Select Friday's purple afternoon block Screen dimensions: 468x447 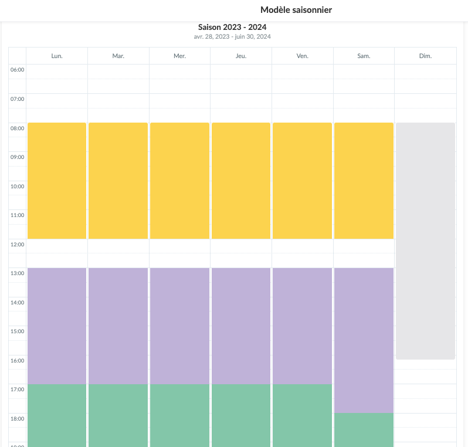(302, 326)
